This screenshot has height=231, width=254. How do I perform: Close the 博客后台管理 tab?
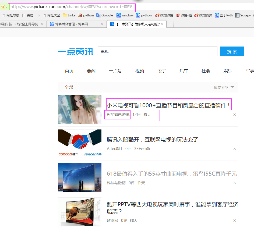pos(102,24)
